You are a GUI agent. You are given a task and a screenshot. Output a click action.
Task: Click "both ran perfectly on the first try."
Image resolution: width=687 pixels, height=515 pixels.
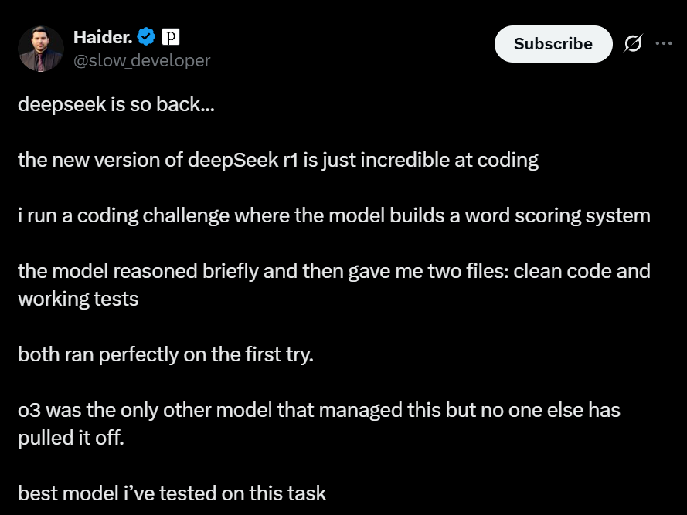click(x=166, y=354)
